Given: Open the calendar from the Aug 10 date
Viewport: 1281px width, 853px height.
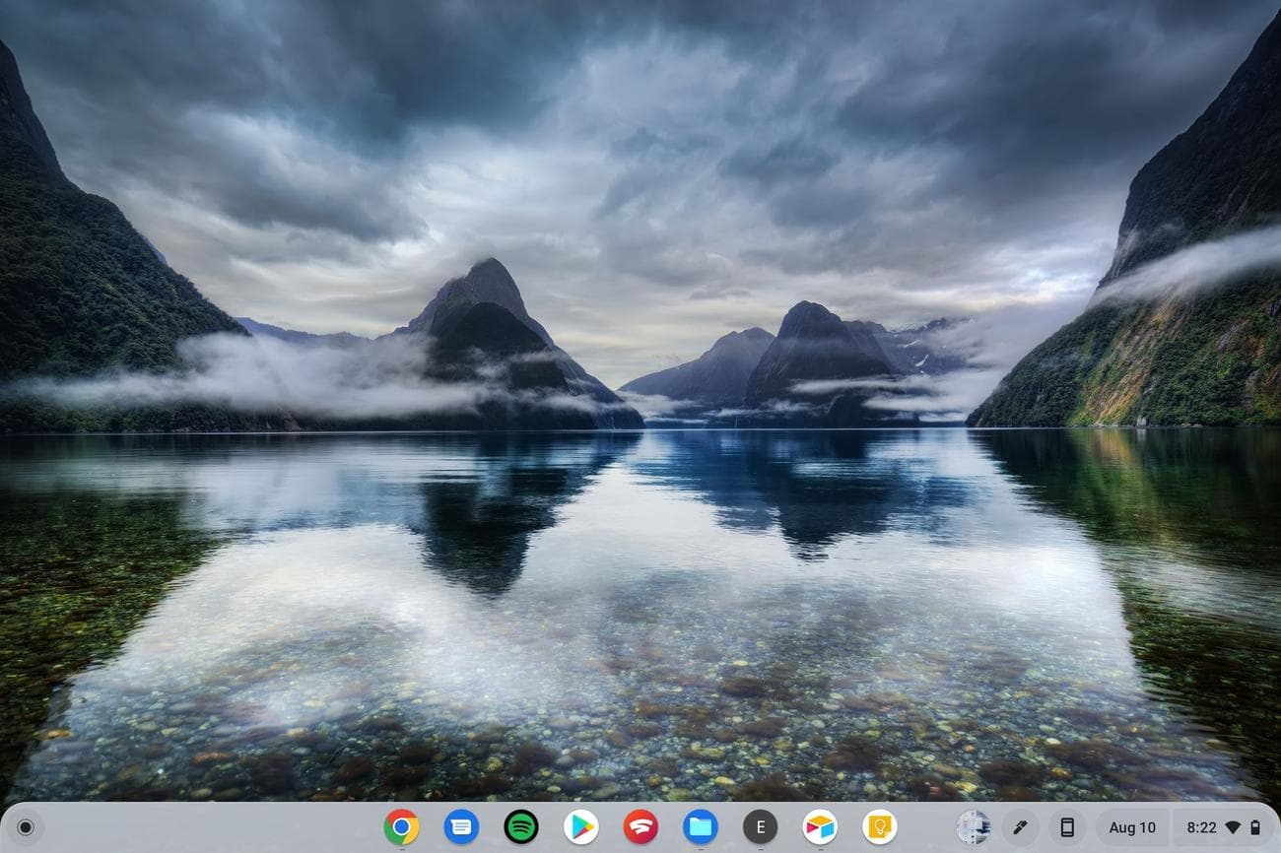Looking at the screenshot, I should coord(1131,827).
